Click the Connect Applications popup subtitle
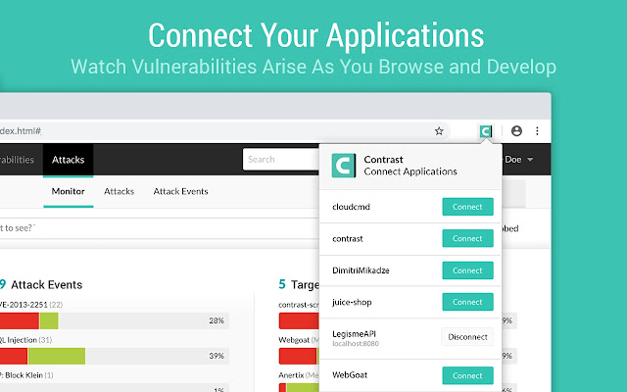The width and height of the screenshot is (627, 392). [x=410, y=171]
